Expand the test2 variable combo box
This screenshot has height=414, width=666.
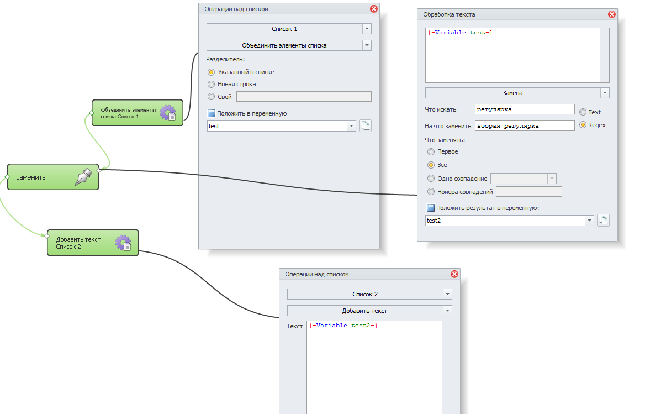(590, 221)
